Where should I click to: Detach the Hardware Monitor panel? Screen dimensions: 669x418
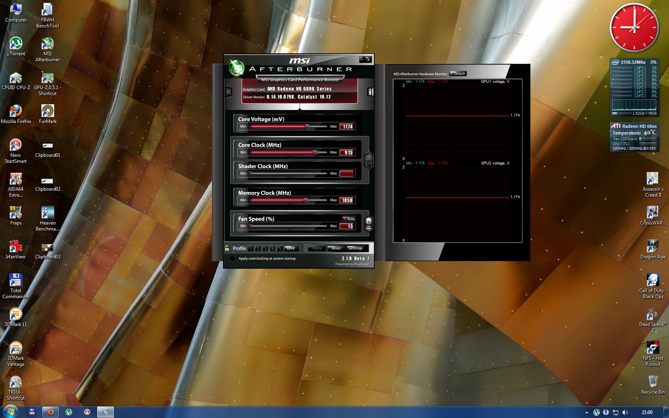click(x=458, y=74)
